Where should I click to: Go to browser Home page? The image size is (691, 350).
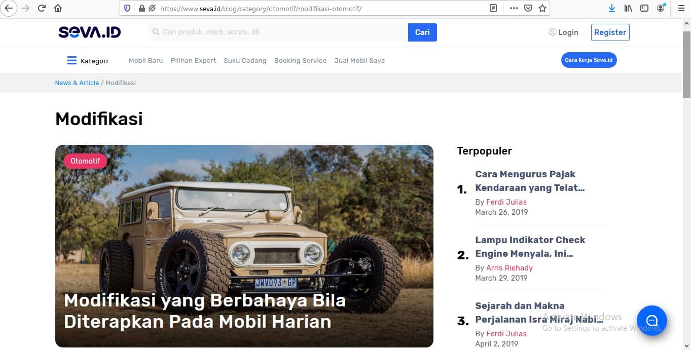(x=58, y=8)
